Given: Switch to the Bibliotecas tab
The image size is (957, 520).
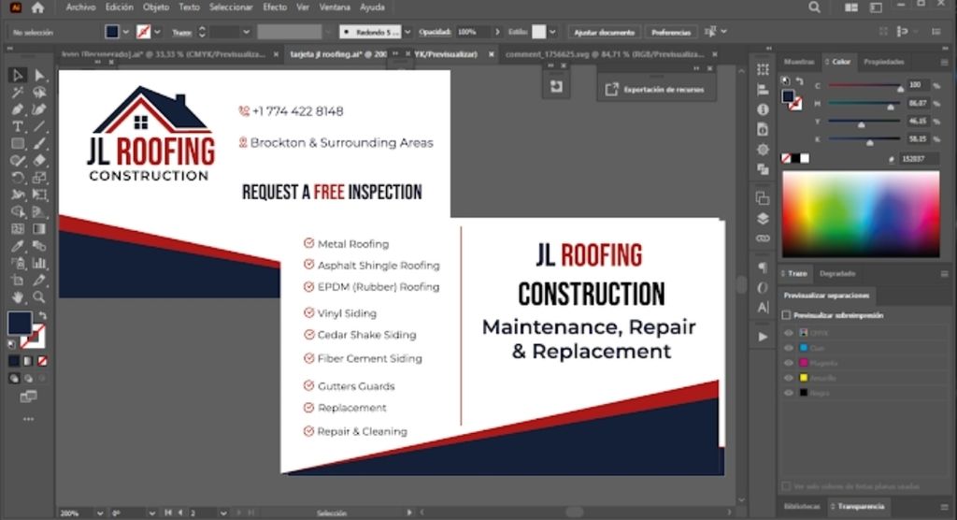Looking at the screenshot, I should pos(802,507).
